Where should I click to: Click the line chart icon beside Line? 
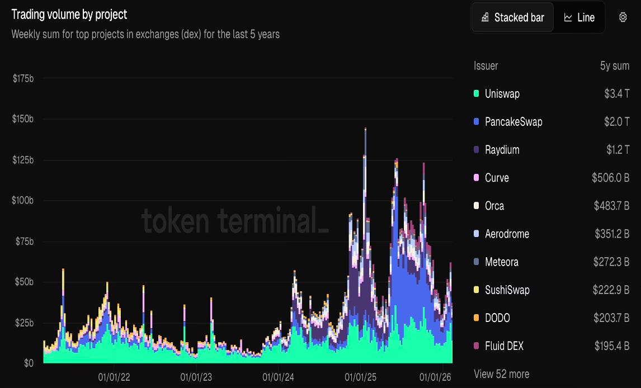pos(568,17)
